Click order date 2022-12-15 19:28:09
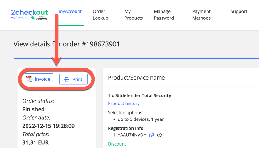 (48, 126)
